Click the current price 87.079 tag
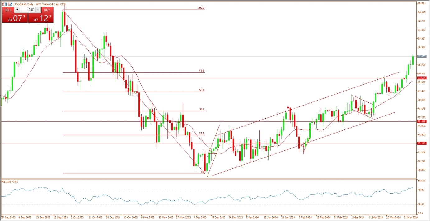The width and height of the screenshot is (430, 221). click(x=422, y=56)
